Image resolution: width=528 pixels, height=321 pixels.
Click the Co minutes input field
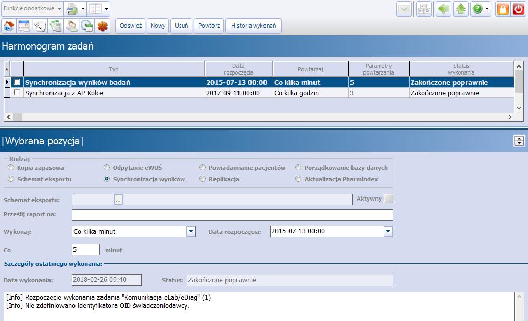tap(86, 250)
